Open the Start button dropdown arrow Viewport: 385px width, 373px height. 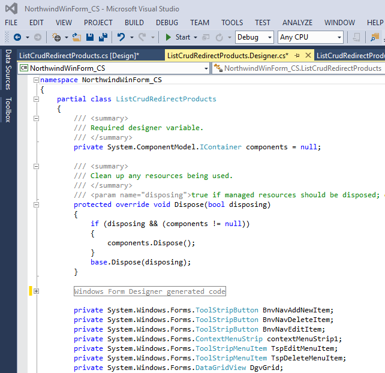tap(195, 37)
